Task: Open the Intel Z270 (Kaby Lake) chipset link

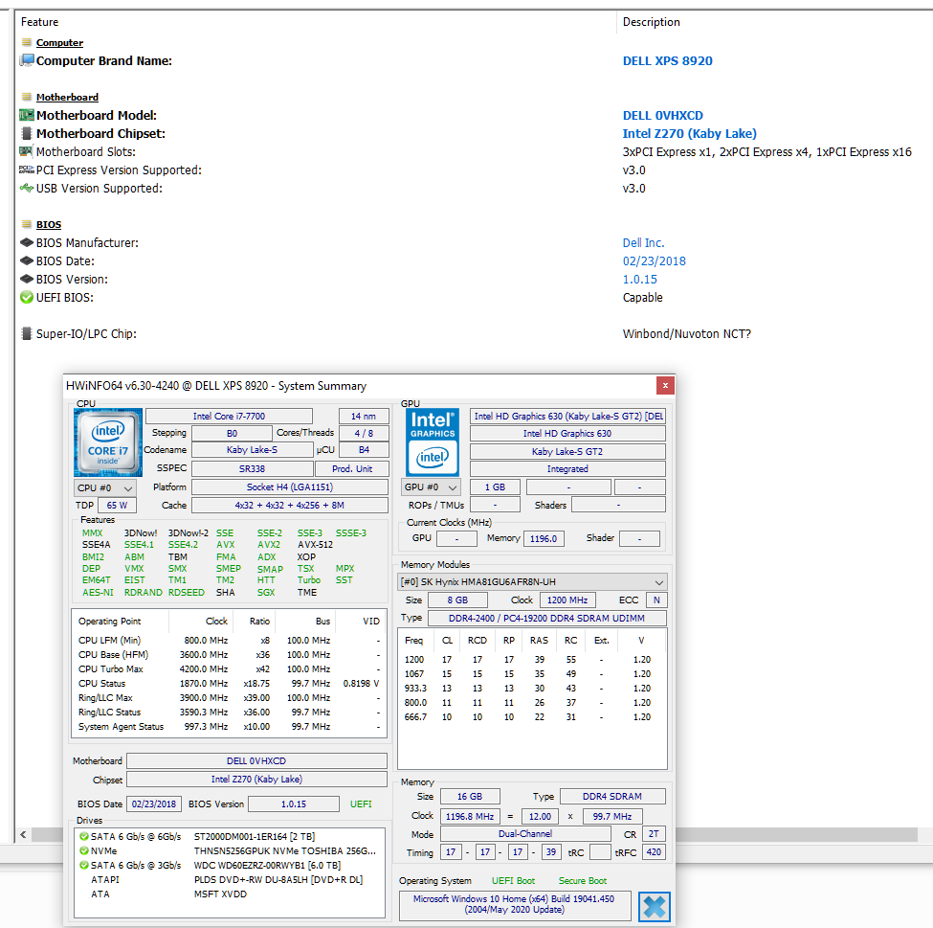Action: pyautogui.click(x=690, y=133)
